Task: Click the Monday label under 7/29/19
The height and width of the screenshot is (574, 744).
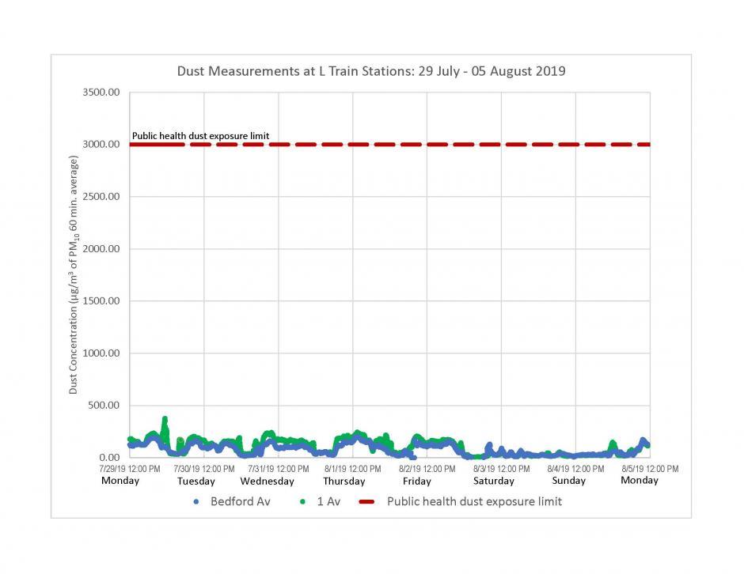Action: pos(120,480)
